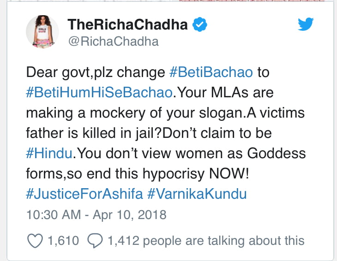The height and width of the screenshot is (261, 337).
Task: Open "1,412 people are talking about this"
Action: pyautogui.click(x=206, y=240)
